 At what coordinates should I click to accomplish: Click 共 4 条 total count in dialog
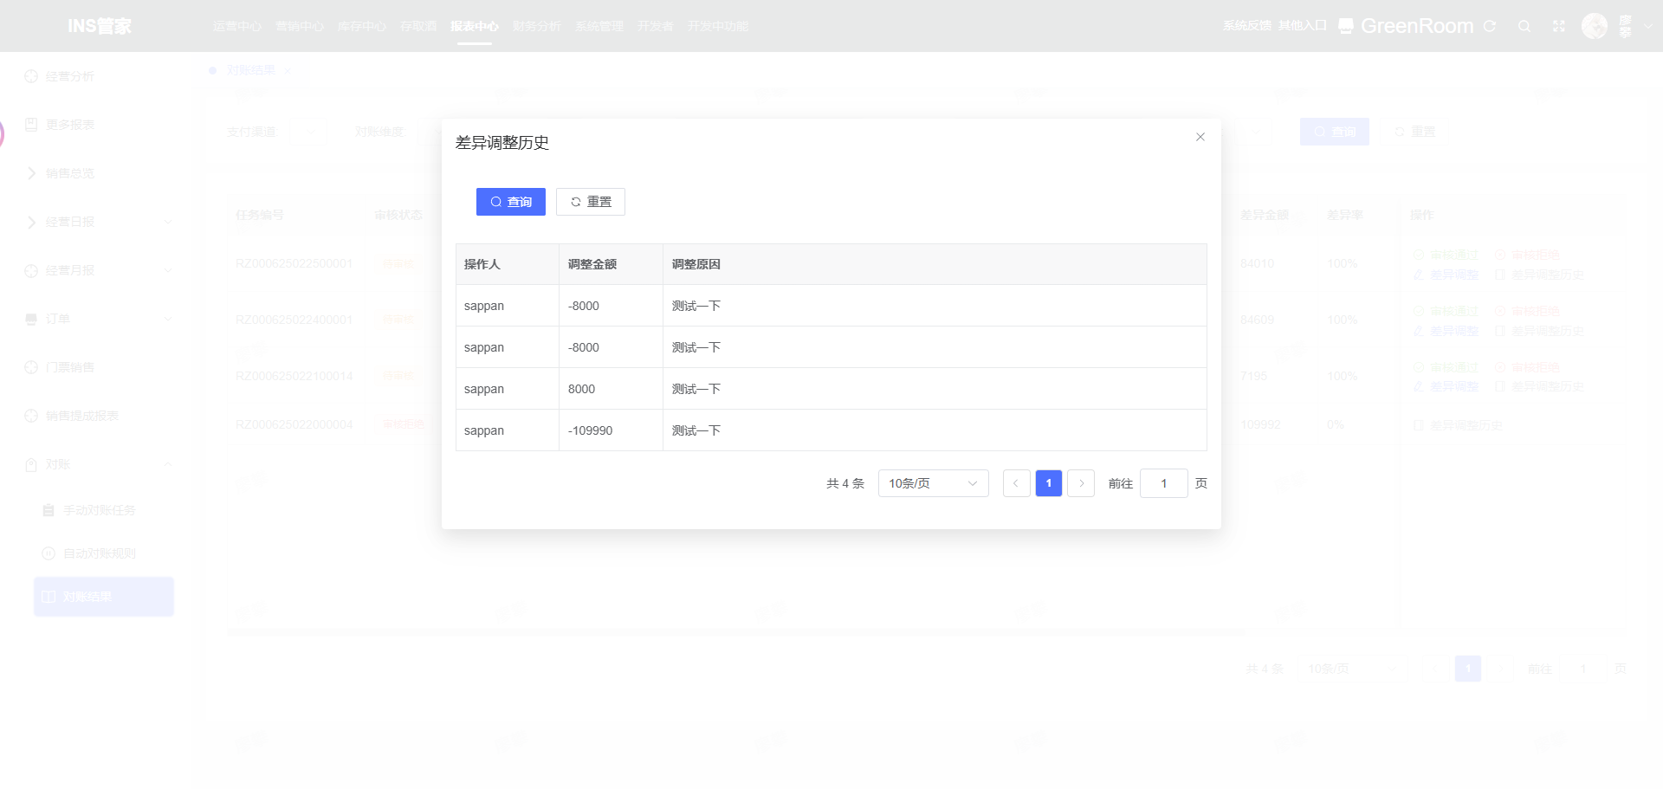845,483
